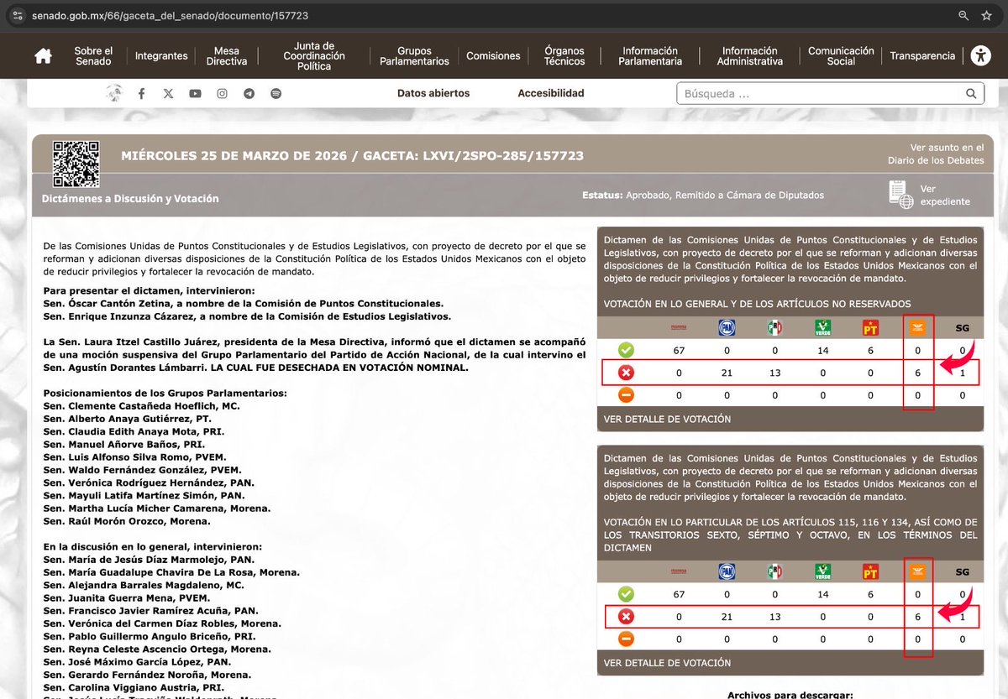This screenshot has width=1008, height=699.
Task: Open the Senate Spotify icon
Action: [x=276, y=94]
